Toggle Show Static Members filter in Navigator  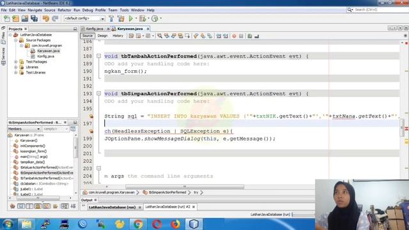(29, 206)
